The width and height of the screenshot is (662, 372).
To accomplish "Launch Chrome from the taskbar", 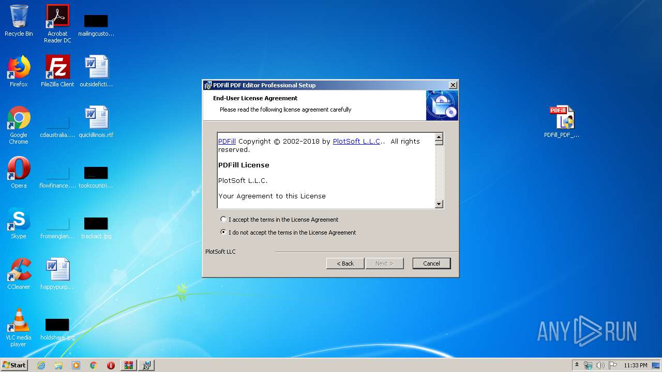I will (x=94, y=365).
